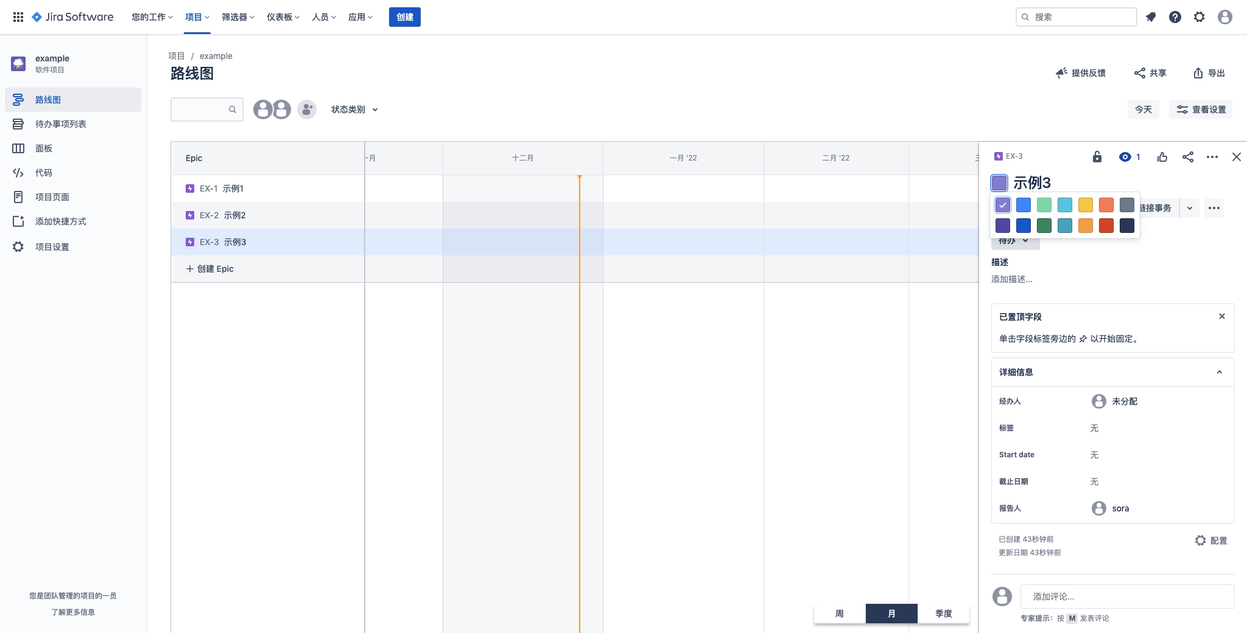Image resolution: width=1247 pixels, height=633 pixels.
Task: Expand the link issue dropdown chevron
Action: [x=1189, y=208]
